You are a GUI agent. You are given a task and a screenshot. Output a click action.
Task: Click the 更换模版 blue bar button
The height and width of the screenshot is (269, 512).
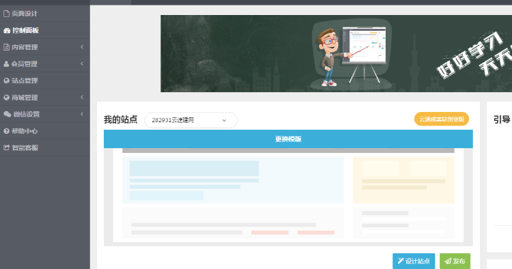288,139
